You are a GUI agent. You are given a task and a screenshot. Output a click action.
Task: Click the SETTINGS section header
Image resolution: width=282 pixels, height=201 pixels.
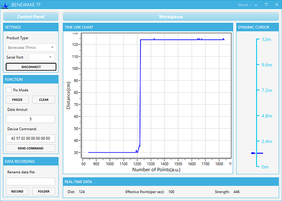coord(31,27)
